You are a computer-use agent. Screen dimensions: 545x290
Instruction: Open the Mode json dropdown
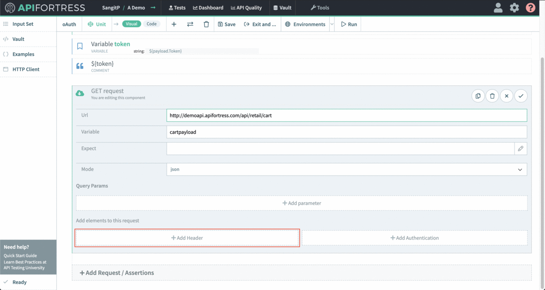pyautogui.click(x=347, y=169)
